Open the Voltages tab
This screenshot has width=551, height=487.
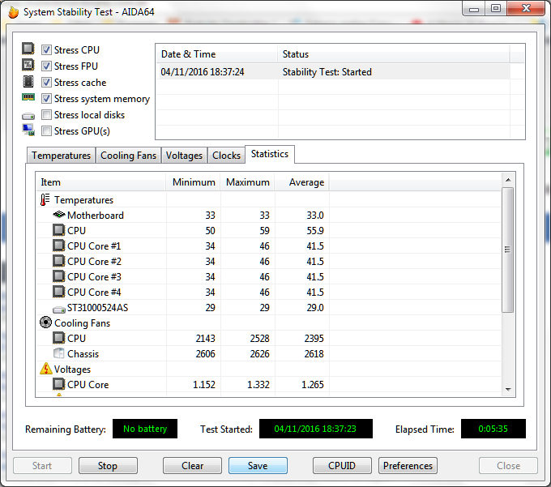pyautogui.click(x=184, y=156)
